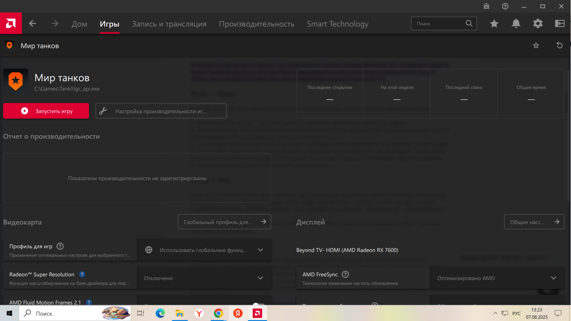The height and width of the screenshot is (321, 571).
Task: Click help icon next to Профиль для игр
Action: 60,246
